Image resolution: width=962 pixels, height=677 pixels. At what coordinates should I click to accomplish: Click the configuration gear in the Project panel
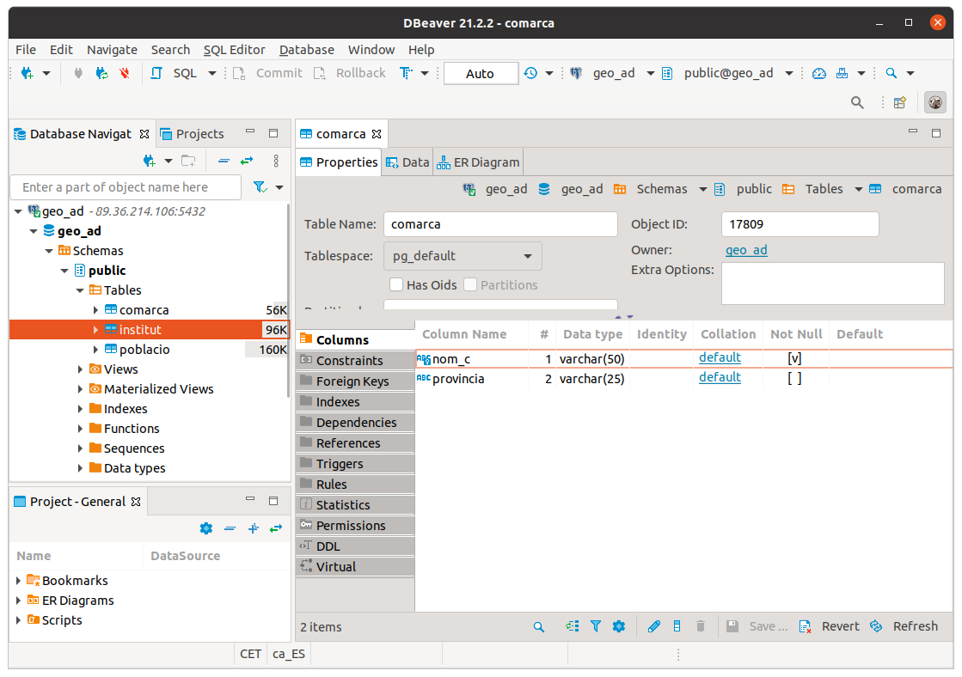[x=205, y=528]
